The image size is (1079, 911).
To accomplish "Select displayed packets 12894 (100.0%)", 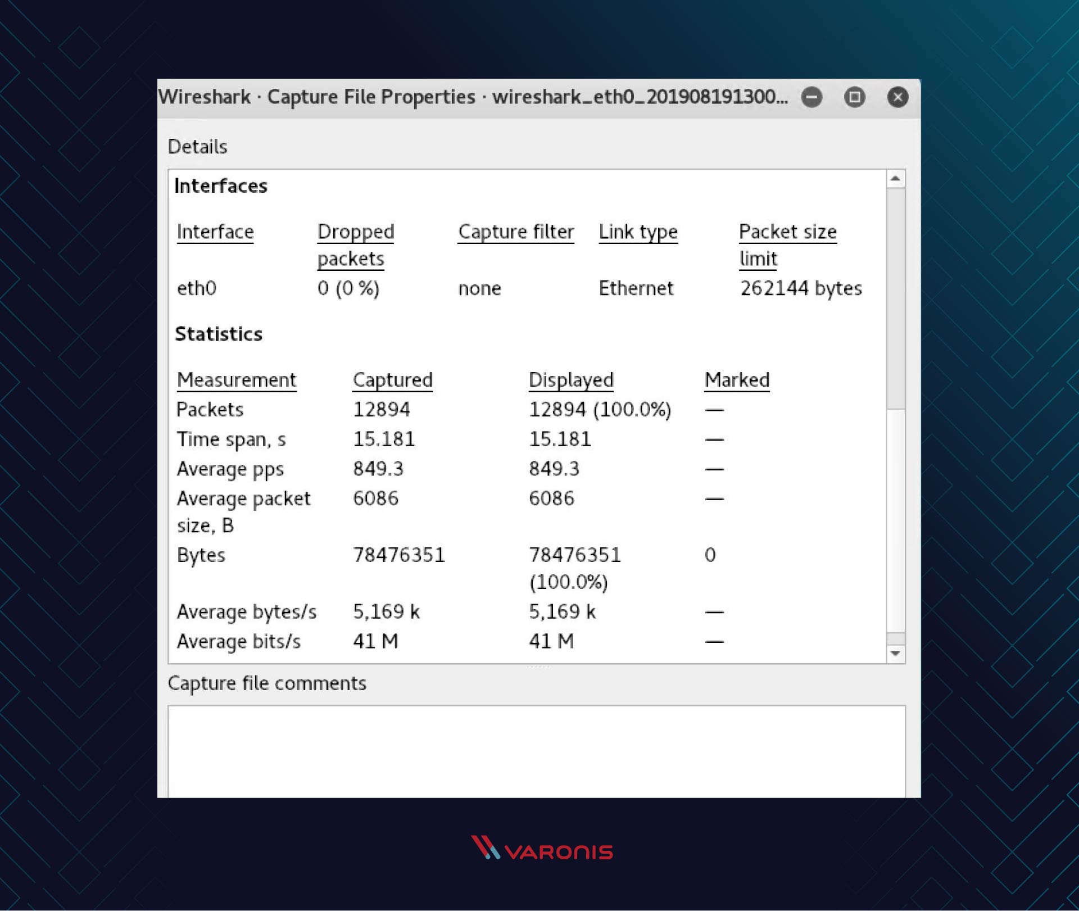I will coord(600,410).
